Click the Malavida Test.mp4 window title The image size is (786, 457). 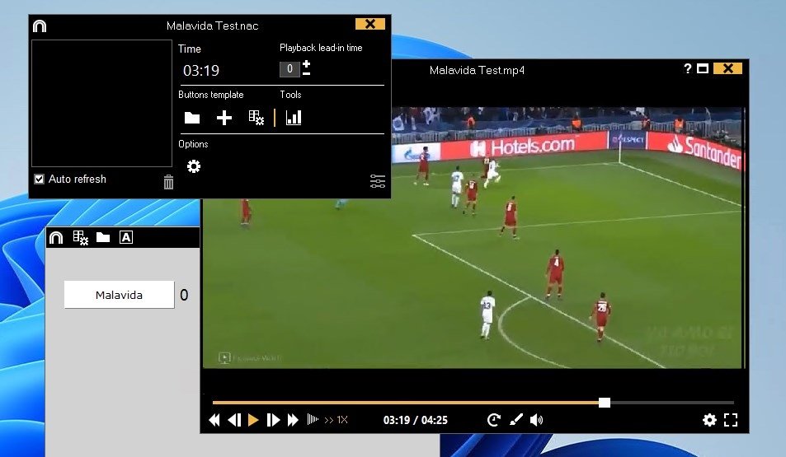click(477, 70)
